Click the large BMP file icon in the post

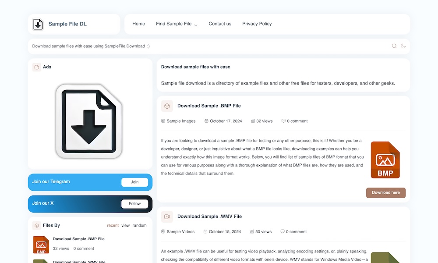click(x=385, y=160)
